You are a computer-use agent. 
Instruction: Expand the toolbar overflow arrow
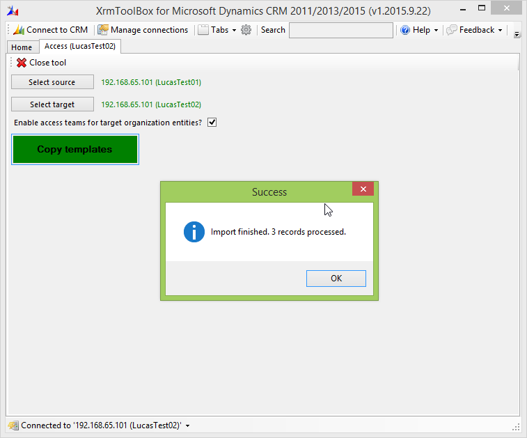pyautogui.click(x=517, y=34)
